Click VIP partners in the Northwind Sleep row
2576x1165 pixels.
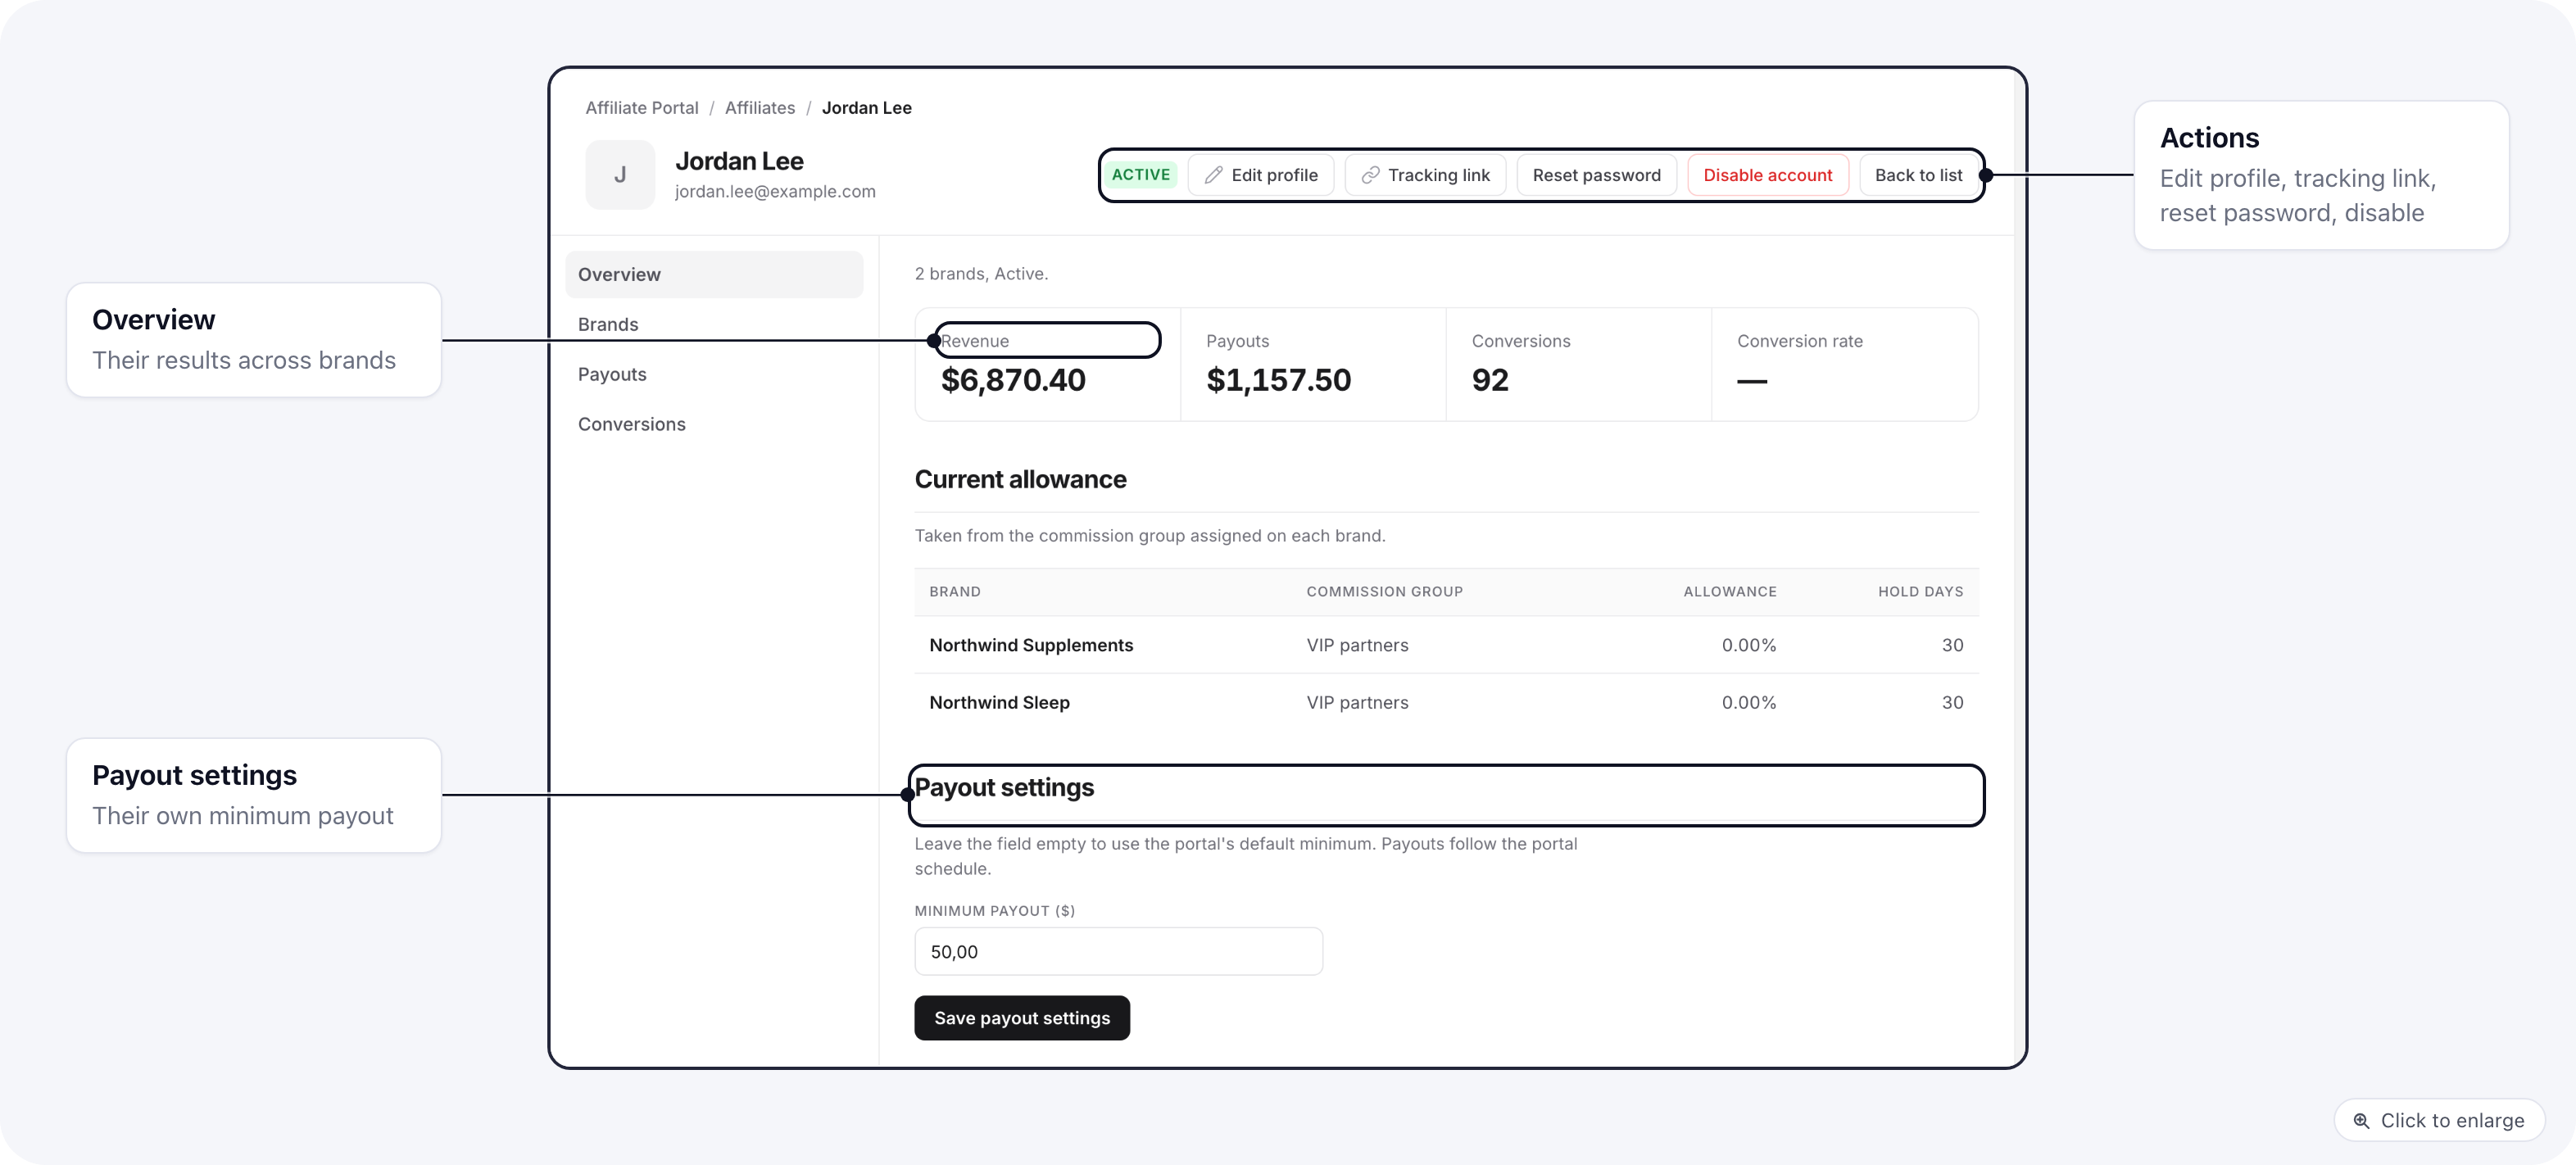click(1357, 702)
